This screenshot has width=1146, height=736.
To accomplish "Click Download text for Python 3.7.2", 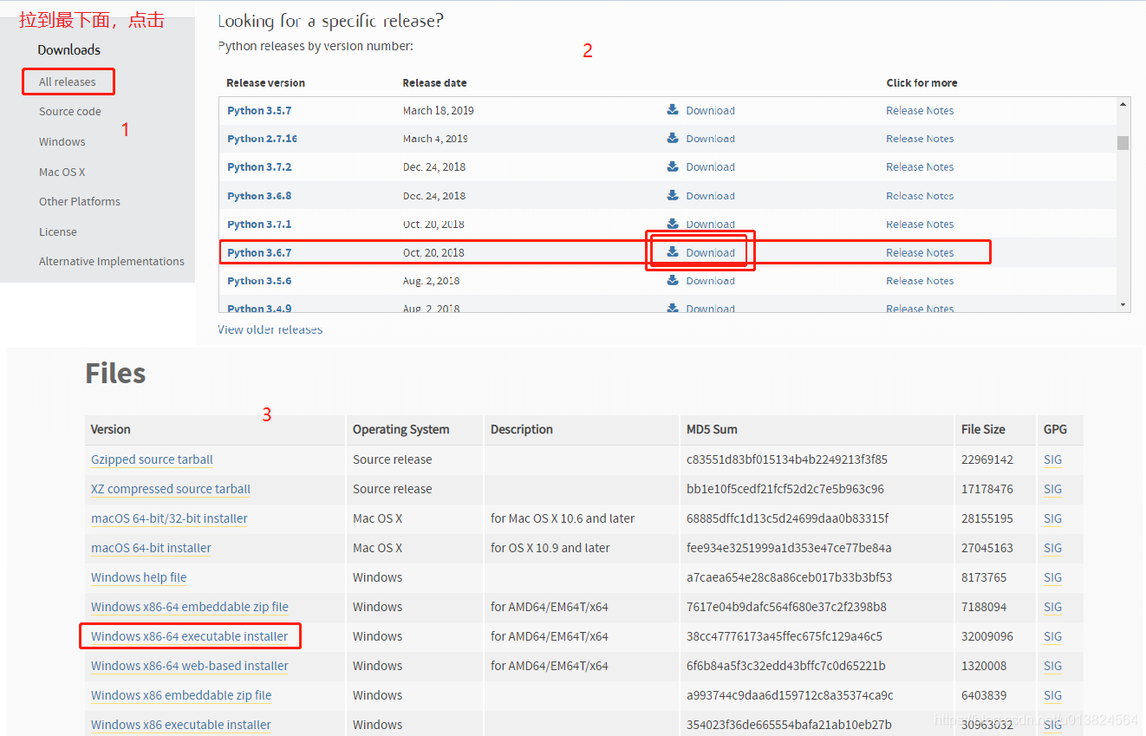I will [x=710, y=167].
